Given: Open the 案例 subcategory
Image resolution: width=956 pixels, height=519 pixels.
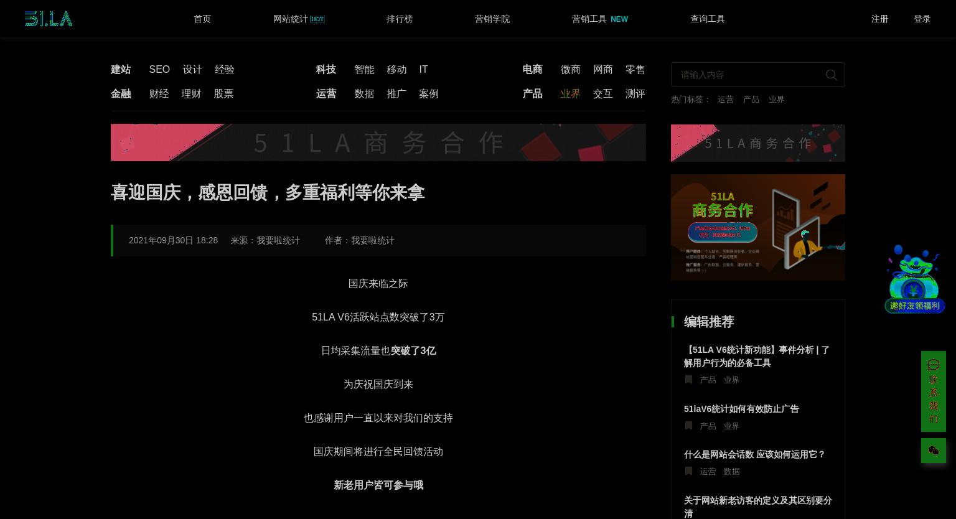Looking at the screenshot, I should tap(429, 93).
